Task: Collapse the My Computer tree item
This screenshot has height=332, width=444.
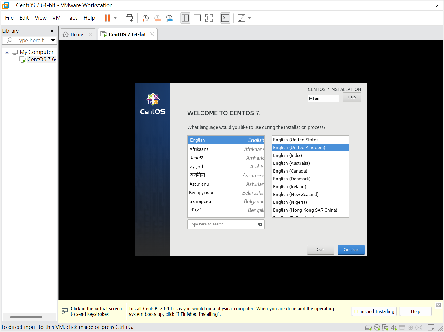Action: click(x=7, y=52)
